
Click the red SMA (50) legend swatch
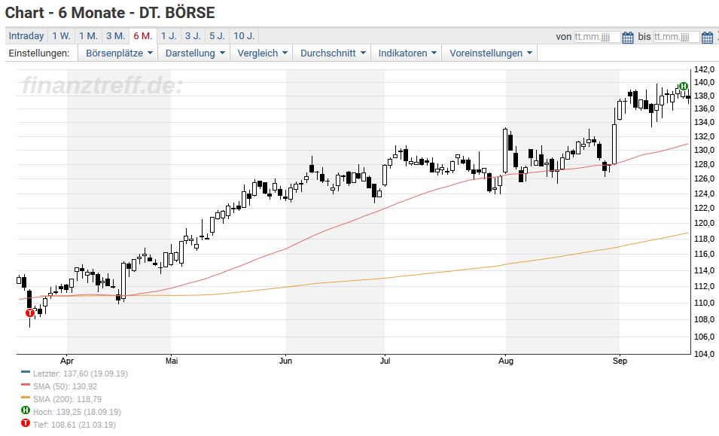26,385
